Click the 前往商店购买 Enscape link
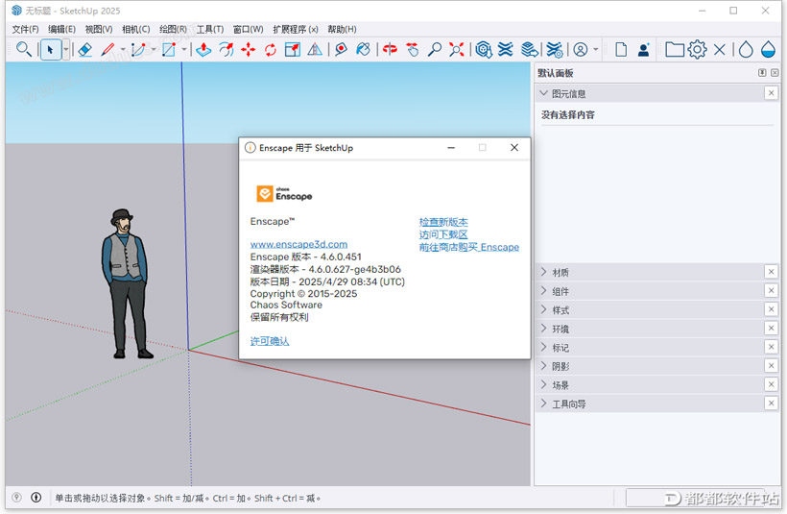 468,247
